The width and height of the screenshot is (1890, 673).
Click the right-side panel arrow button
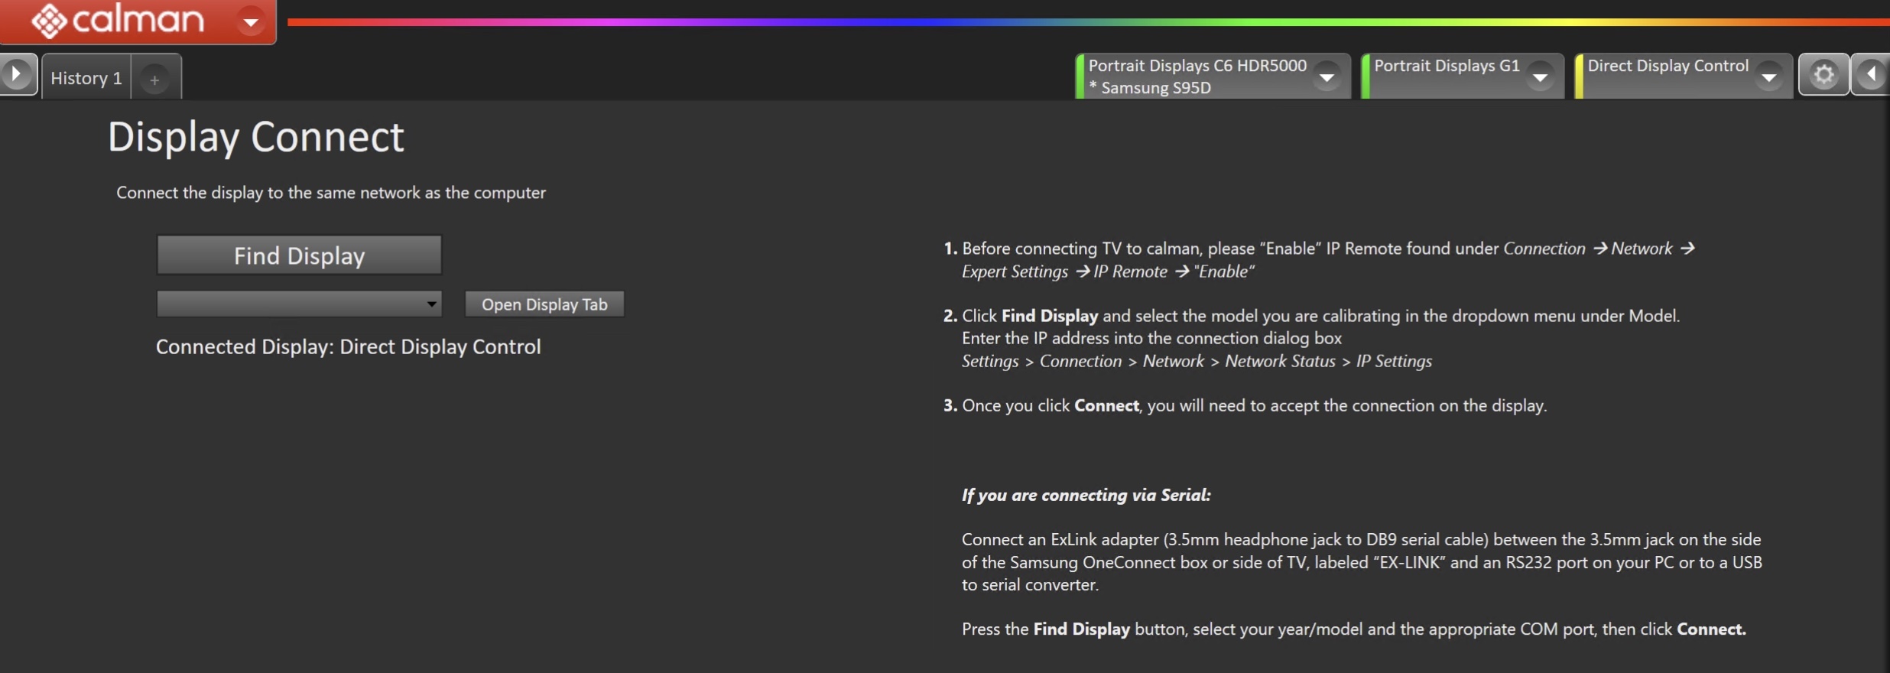pyautogui.click(x=1871, y=75)
